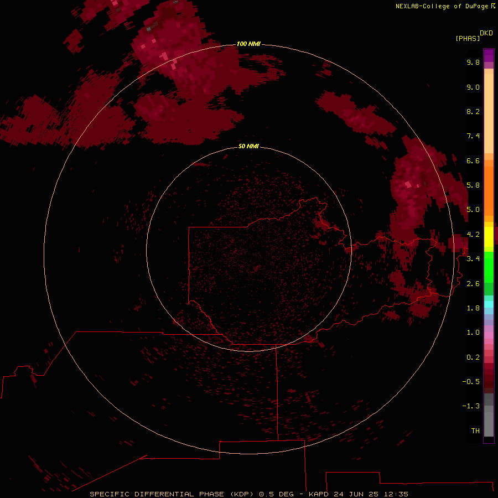
Task: Click the [PHAS] units label
Action: 468,38
